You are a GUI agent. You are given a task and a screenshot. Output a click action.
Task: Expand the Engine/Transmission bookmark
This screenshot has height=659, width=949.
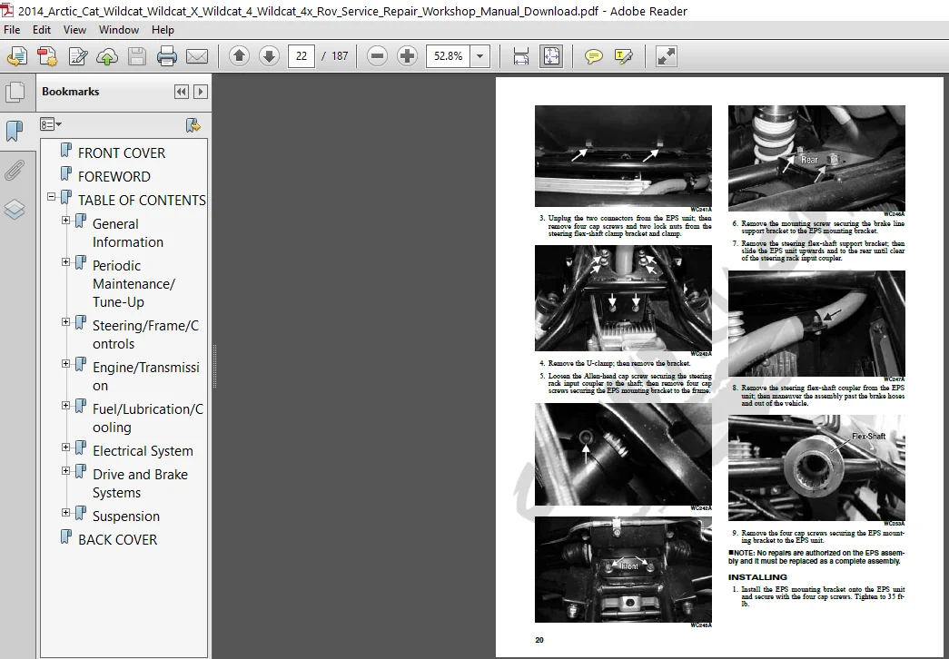66,364
